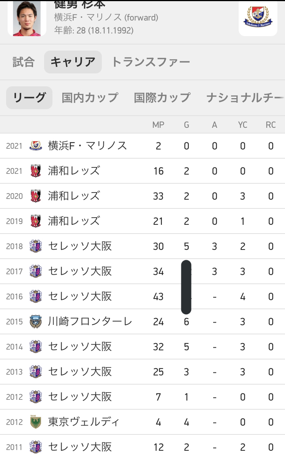Tap the 2020 浦和レッズ team logo
285x458 pixels.
[x=35, y=196]
